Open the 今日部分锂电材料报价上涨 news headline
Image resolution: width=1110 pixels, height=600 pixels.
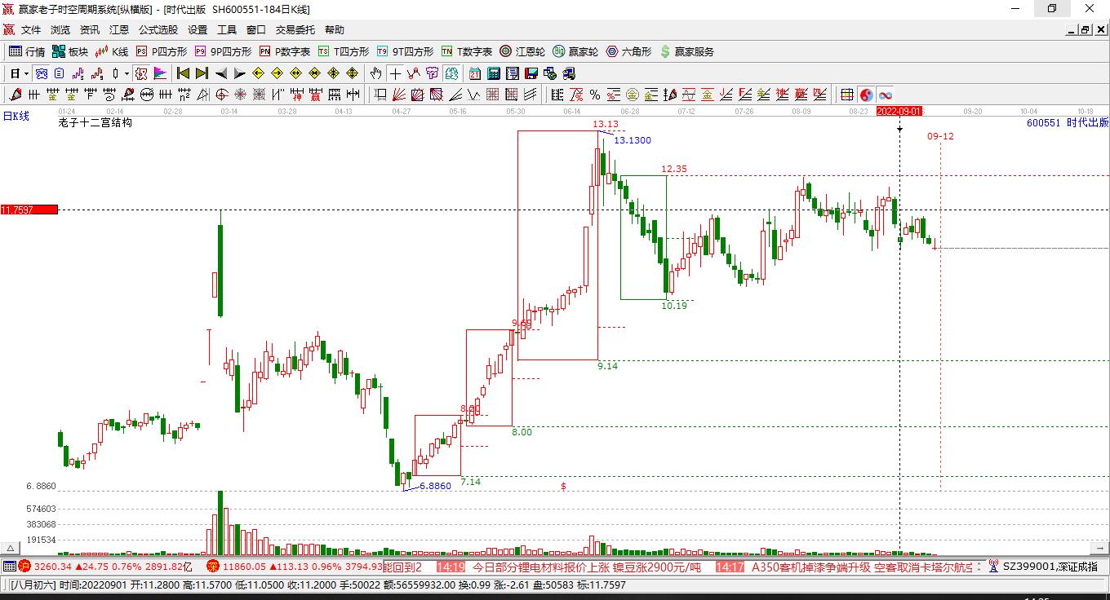pyautogui.click(x=586, y=567)
